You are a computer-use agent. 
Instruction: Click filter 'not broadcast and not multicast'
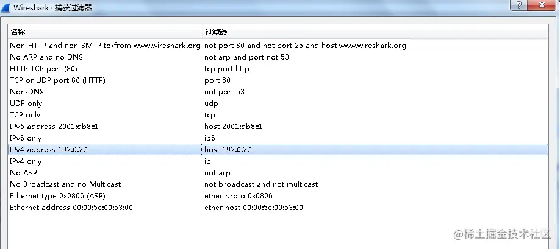click(261, 184)
